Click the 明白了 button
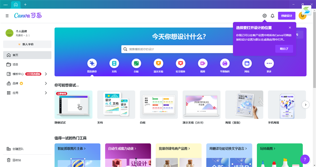The width and height of the screenshot is (316, 167). pyautogui.click(x=284, y=48)
